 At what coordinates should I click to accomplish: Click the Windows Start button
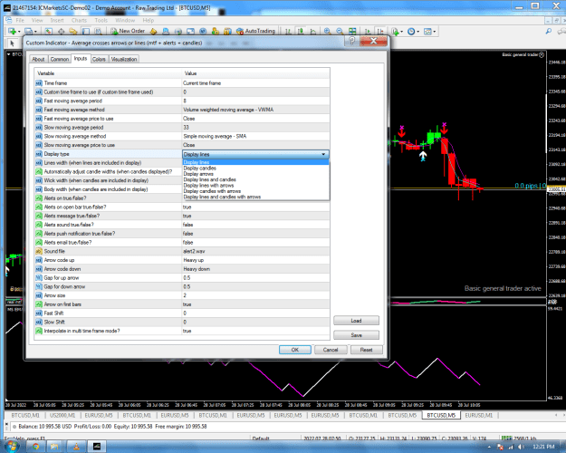11,447
